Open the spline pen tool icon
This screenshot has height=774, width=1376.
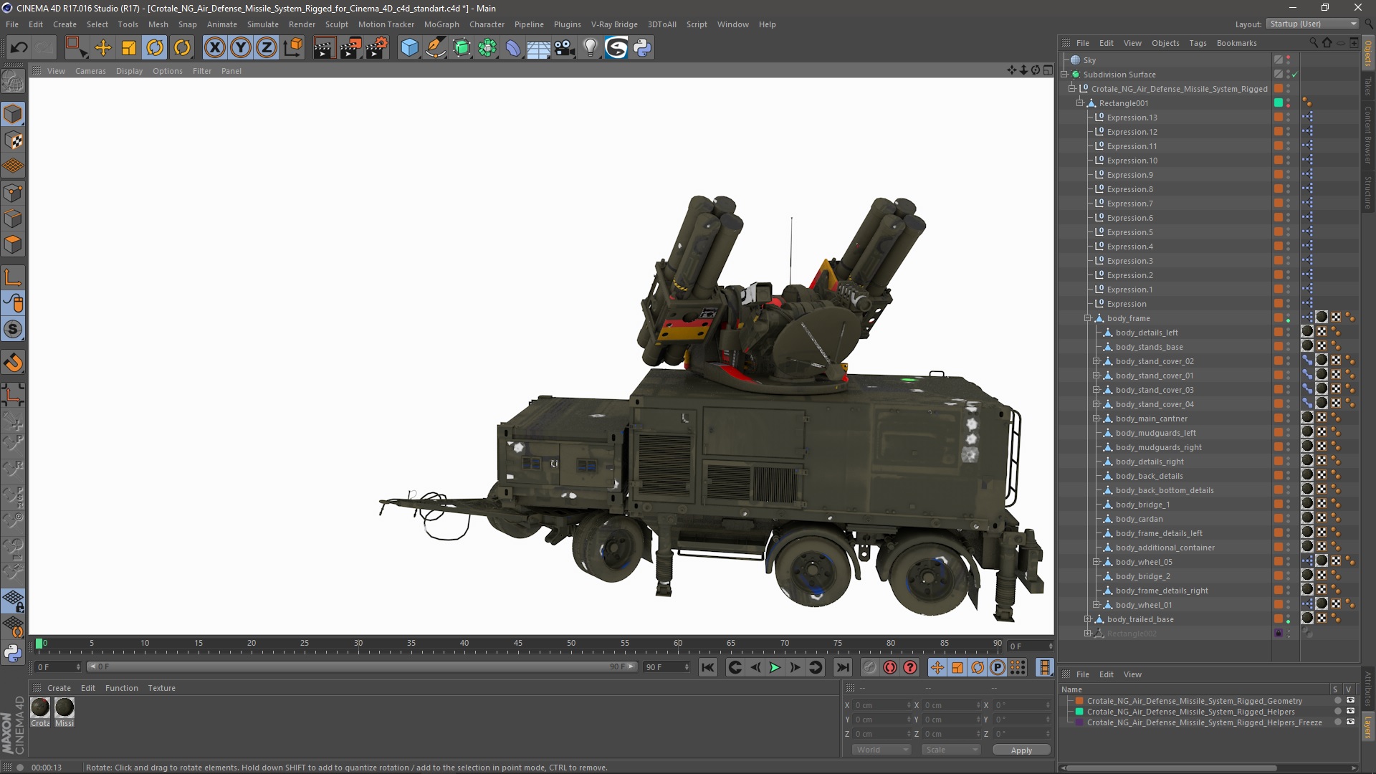436,48
